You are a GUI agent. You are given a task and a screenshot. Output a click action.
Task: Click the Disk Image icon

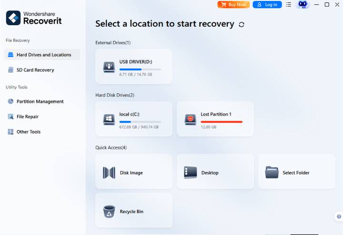click(109, 173)
